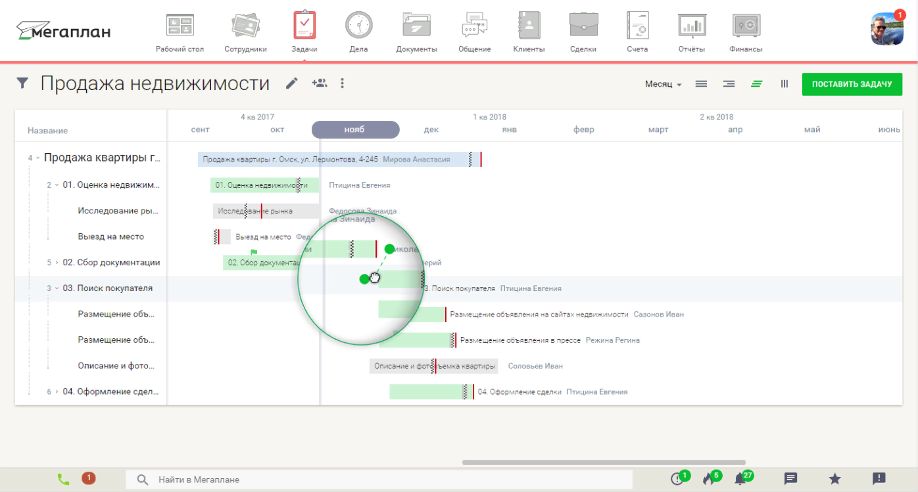Click the filter funnel icon

[23, 83]
